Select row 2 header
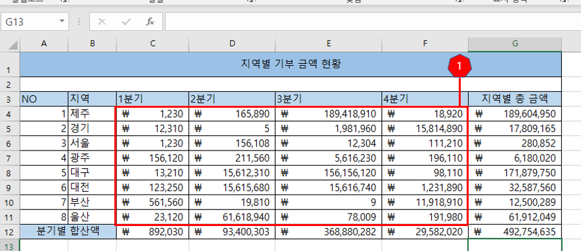Screen dimensions: 581x251 [x=10, y=84]
